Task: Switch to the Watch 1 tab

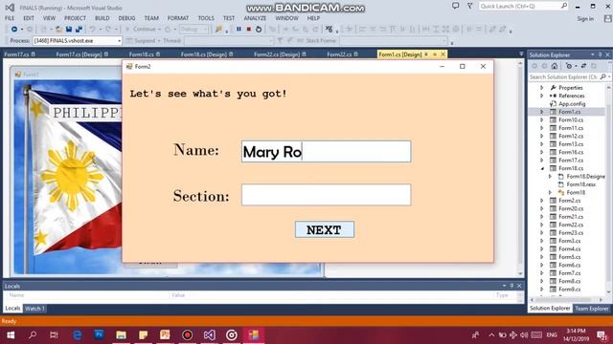Action: (34, 309)
